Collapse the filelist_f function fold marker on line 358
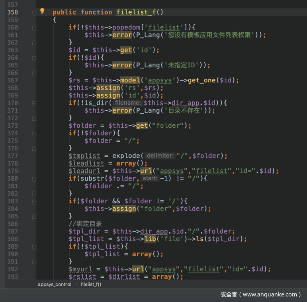Image resolution: width=307 pixels, height=302 pixels. coord(34,13)
